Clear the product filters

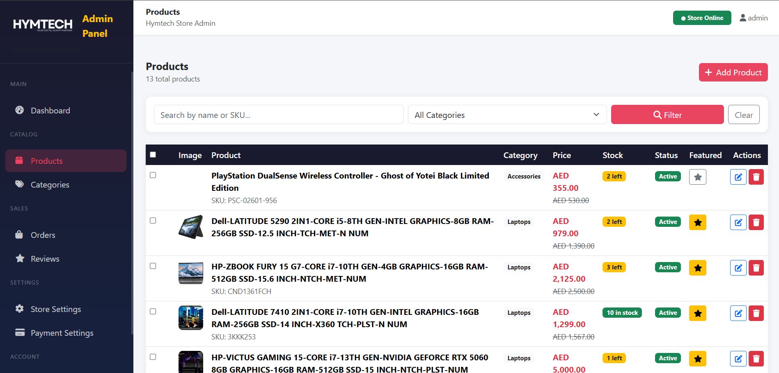pos(744,115)
